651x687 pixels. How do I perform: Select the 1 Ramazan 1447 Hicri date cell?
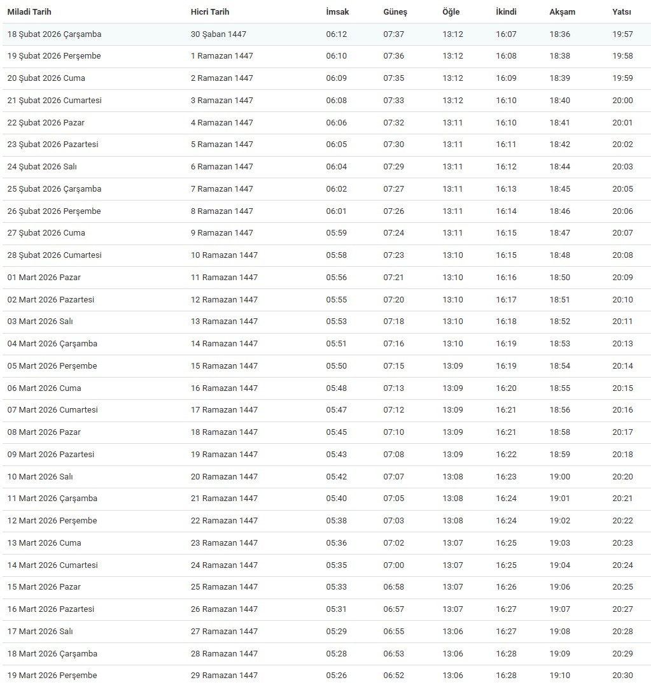coord(222,56)
